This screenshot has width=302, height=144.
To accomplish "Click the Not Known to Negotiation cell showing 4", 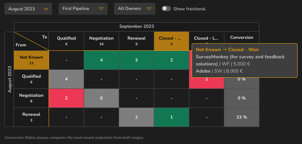I will click(102, 60).
